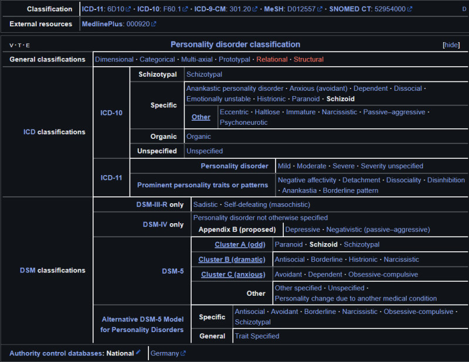The width and height of the screenshot is (469, 362).
Task: Open the Borderline pattern link under ICD-11
Action: click(x=351, y=190)
